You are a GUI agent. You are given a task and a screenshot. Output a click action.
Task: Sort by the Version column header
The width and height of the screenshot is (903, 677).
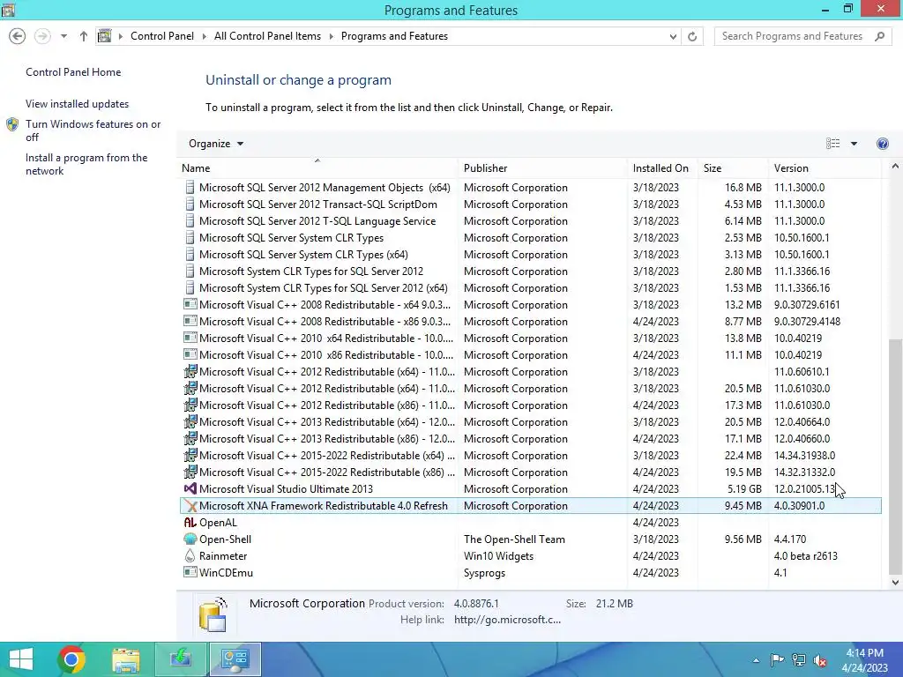[825, 168]
